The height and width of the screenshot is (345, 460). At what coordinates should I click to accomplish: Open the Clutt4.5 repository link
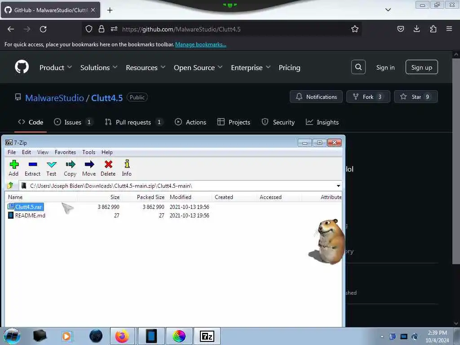[x=107, y=97]
